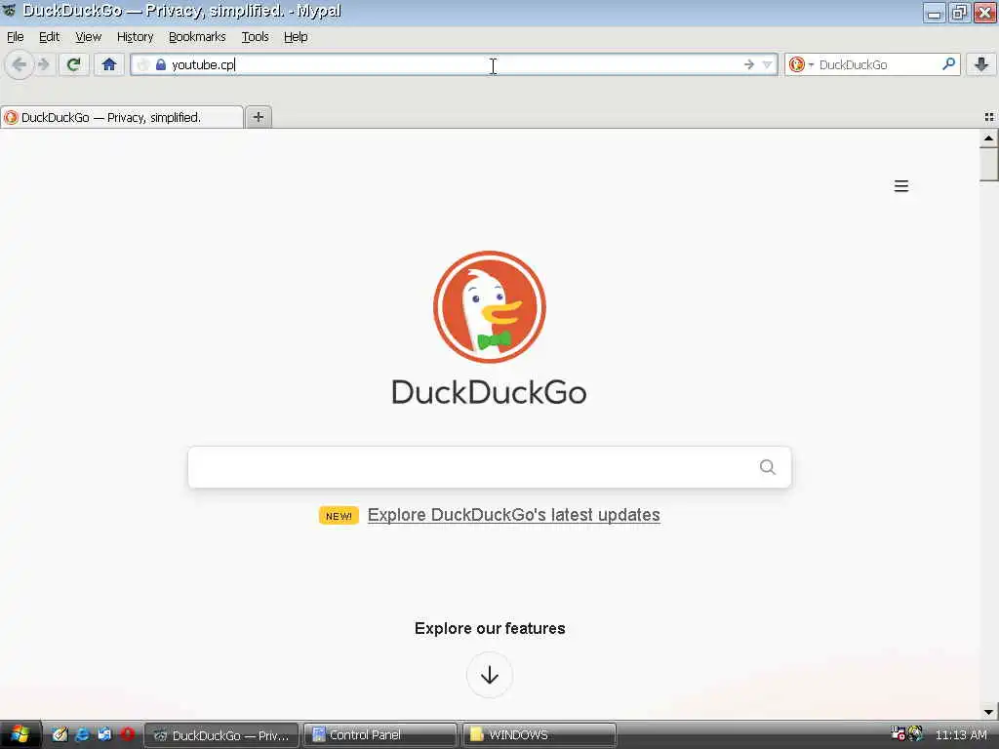999x749 pixels.
Task: Click the padlock site security icon
Action: (161, 64)
